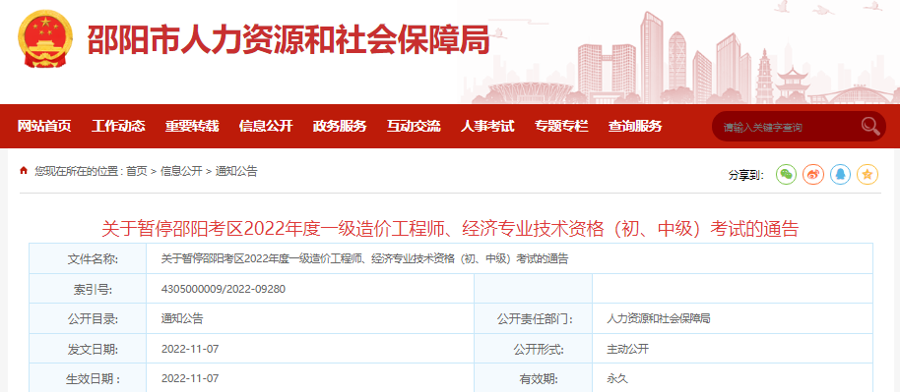The width and height of the screenshot is (900, 392).
Task: Click the 文件名称 label cell
Action: click(x=88, y=259)
